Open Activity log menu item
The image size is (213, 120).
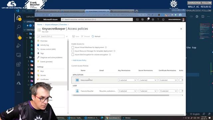[x=44, y=45]
